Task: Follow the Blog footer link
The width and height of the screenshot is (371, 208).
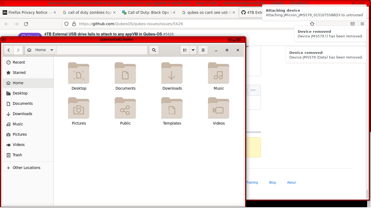Action: pos(272,183)
